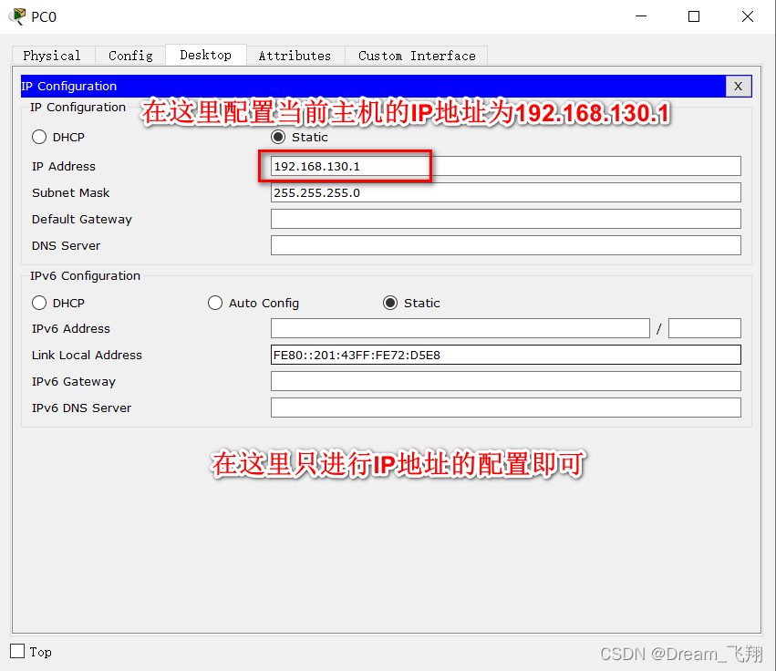Minimize the PC0 window

[641, 16]
